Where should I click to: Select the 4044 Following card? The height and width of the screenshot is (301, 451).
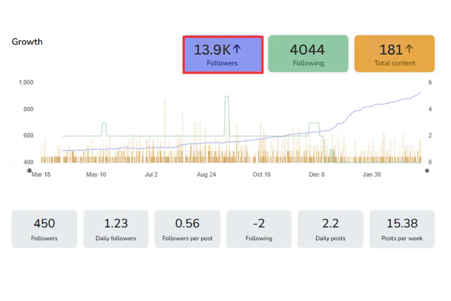click(x=308, y=54)
